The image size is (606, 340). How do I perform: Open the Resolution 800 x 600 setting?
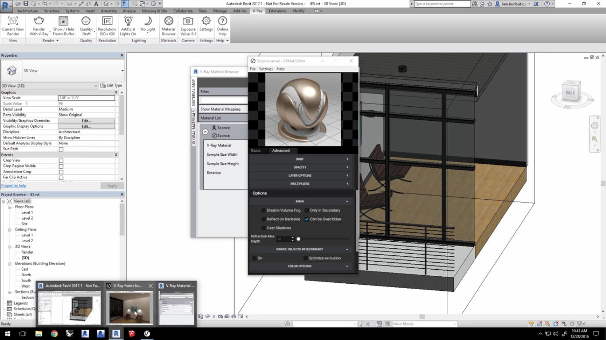pyautogui.click(x=107, y=26)
